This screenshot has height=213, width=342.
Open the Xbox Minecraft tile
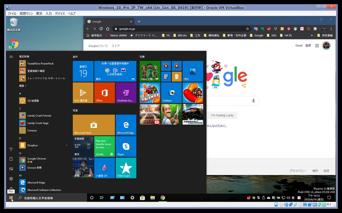coord(150,71)
